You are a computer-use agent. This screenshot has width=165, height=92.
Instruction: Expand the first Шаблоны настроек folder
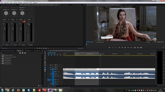pos(1,55)
